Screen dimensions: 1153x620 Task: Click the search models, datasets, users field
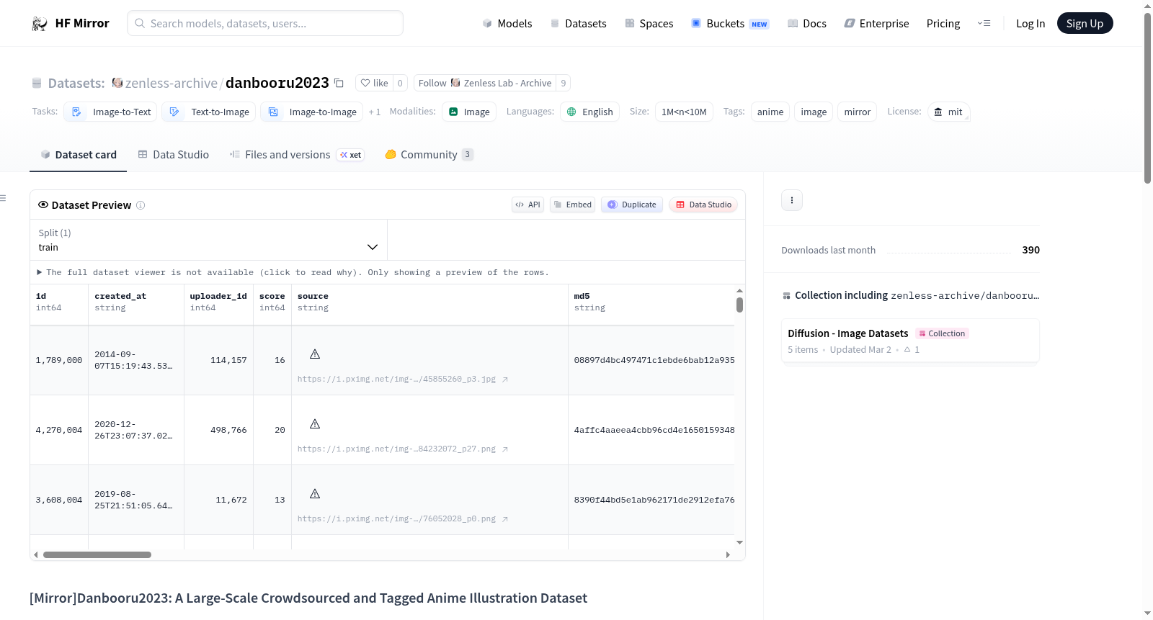[265, 23]
